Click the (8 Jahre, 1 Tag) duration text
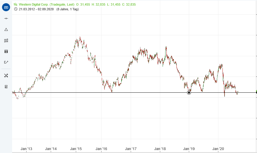 click(x=68, y=9)
